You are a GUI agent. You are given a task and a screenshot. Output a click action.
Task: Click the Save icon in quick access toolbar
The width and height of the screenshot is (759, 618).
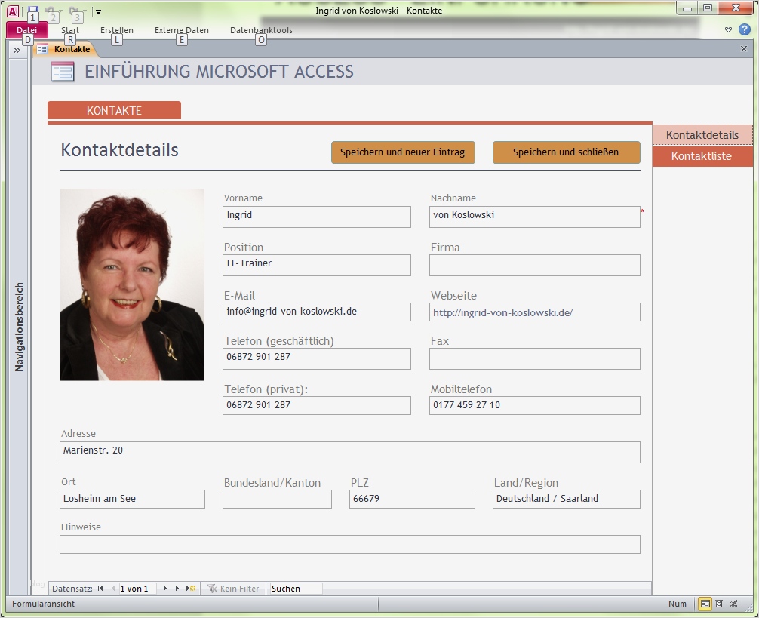33,10
